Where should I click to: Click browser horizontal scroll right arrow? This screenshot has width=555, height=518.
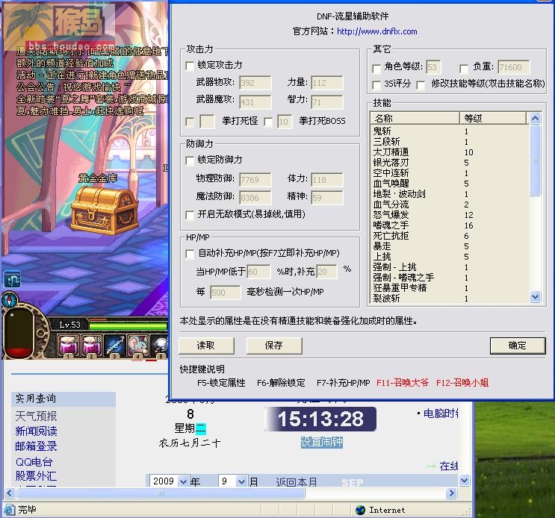pyautogui.click(x=451, y=493)
